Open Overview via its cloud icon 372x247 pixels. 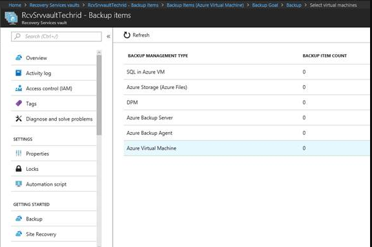coord(19,57)
